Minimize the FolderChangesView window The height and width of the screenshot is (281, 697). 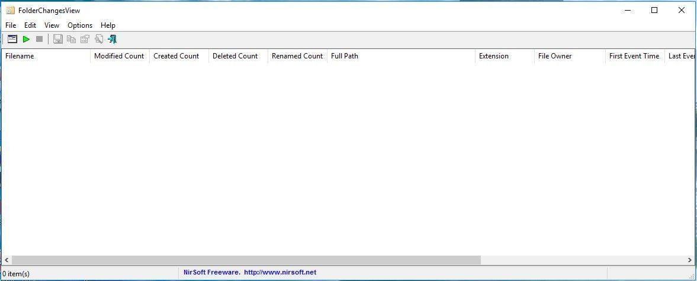point(628,10)
